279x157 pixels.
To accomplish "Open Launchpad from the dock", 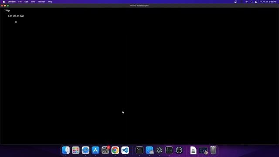I will (75, 150).
